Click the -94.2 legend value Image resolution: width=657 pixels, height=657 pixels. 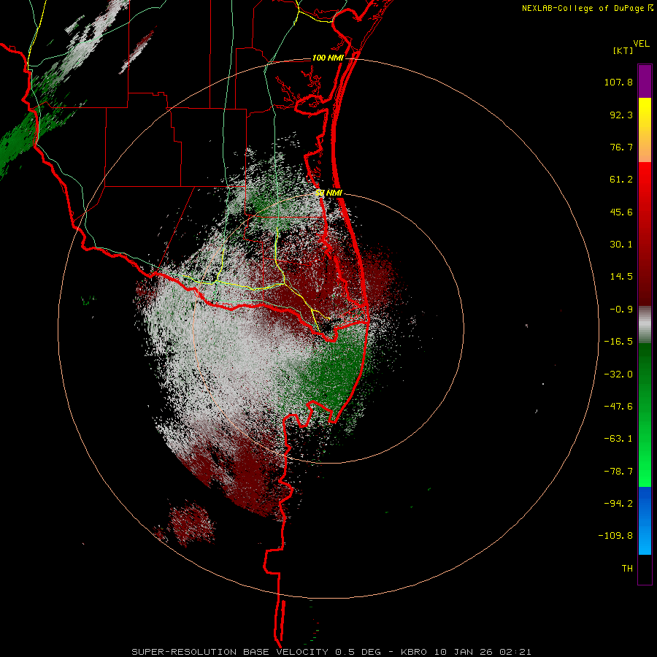(x=618, y=504)
